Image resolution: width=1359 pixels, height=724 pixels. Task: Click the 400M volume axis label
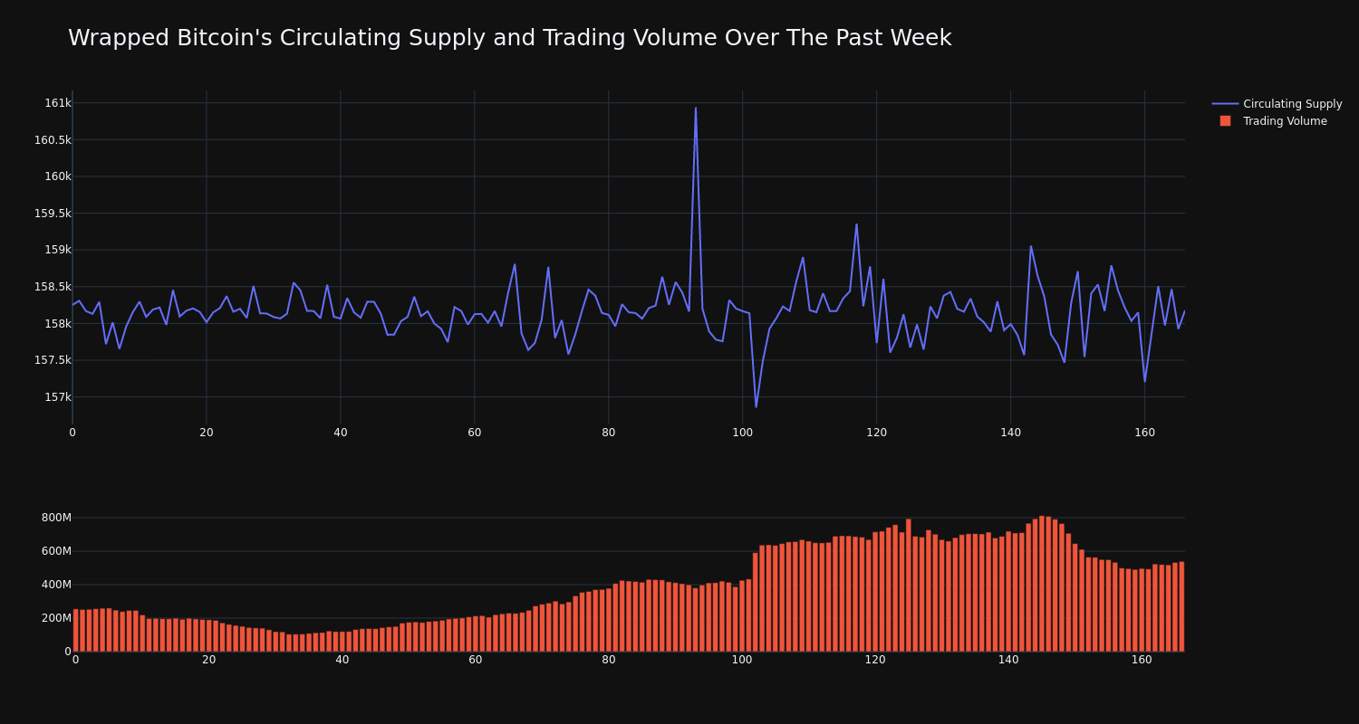(56, 585)
